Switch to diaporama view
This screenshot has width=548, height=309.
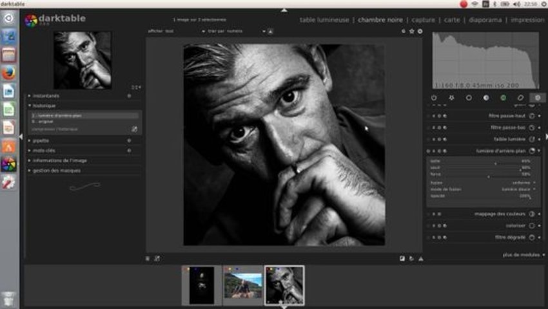[x=485, y=20]
